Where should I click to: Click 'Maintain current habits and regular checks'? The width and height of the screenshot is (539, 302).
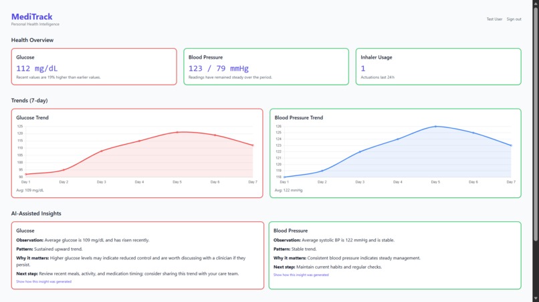coord(339,267)
